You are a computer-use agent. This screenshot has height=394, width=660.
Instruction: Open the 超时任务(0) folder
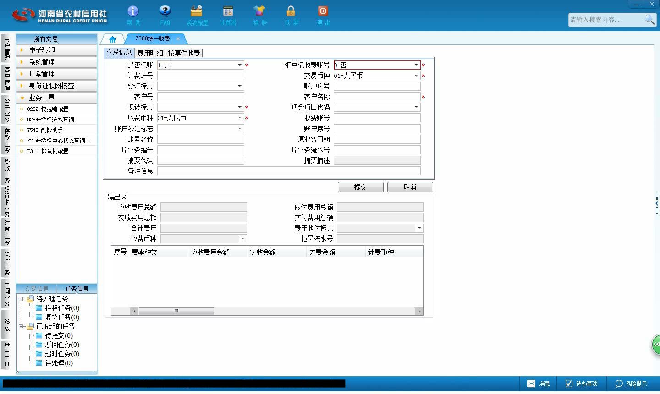tap(57, 354)
